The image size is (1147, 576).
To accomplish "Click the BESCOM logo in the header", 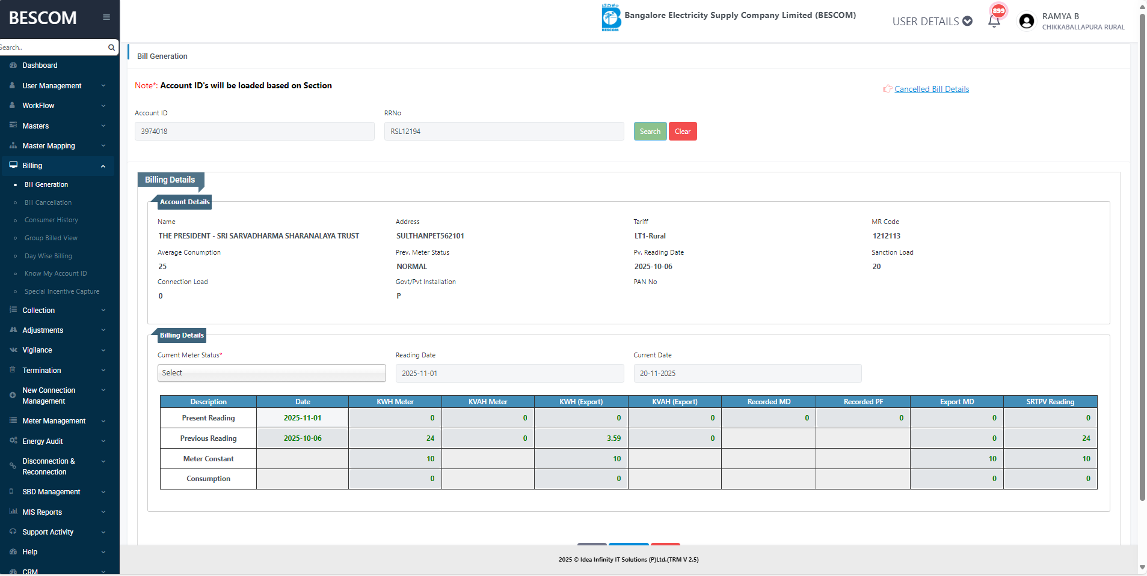I will pos(610,17).
